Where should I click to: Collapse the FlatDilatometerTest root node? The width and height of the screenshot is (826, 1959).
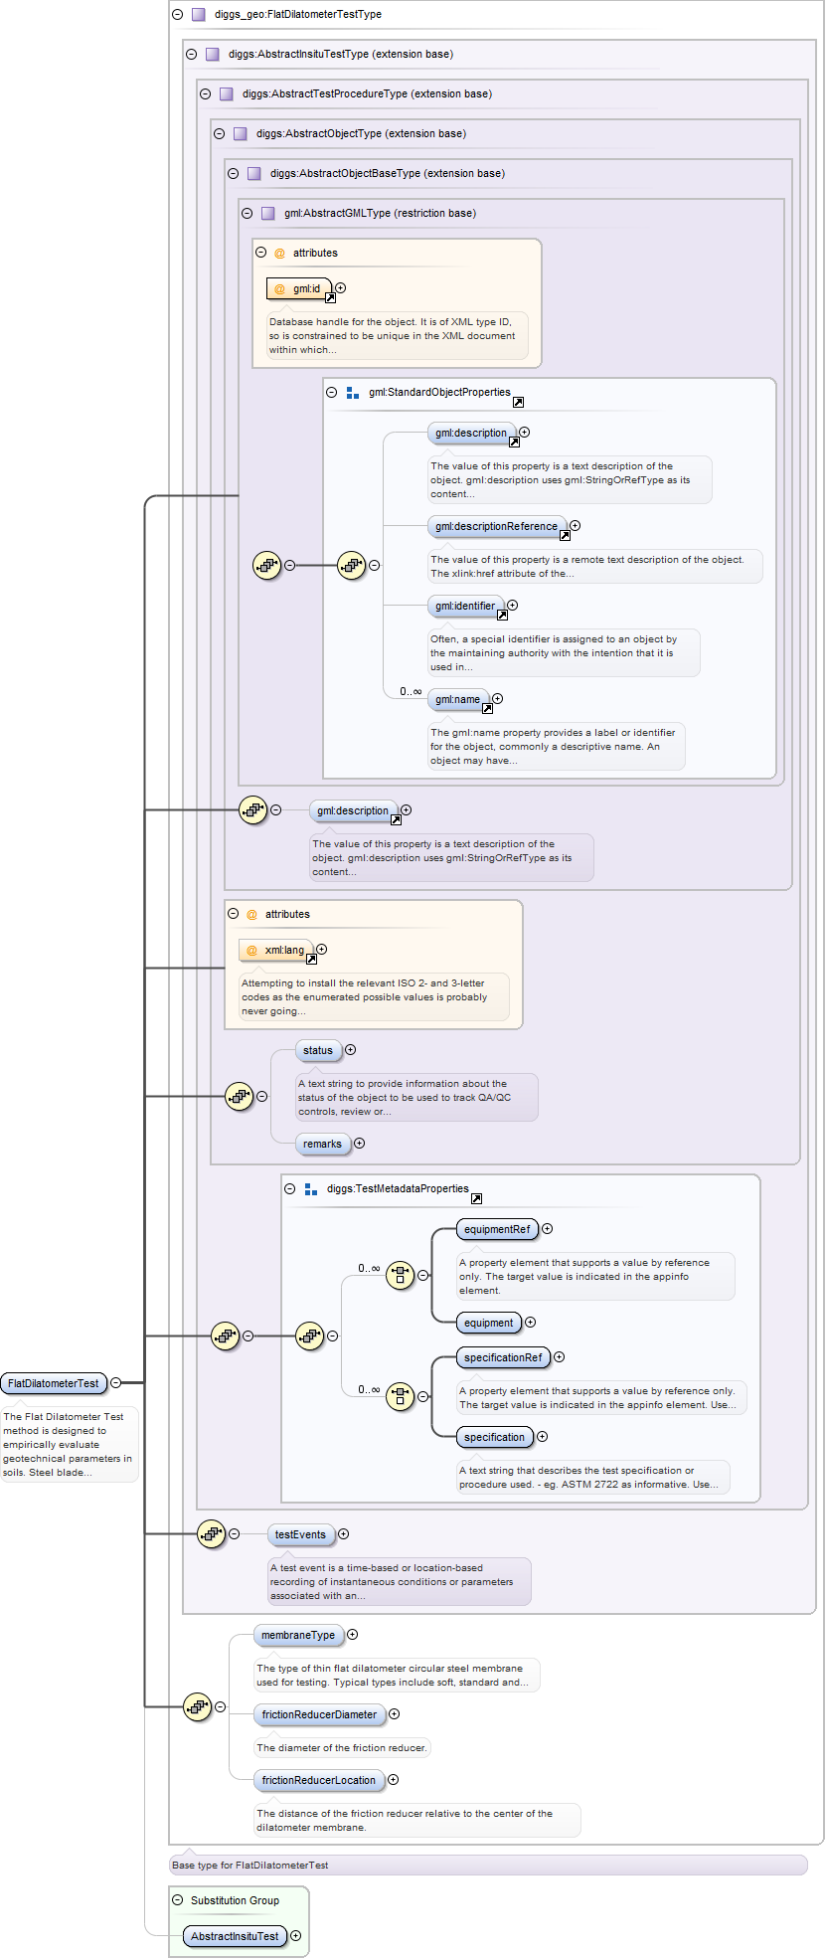116,1382
